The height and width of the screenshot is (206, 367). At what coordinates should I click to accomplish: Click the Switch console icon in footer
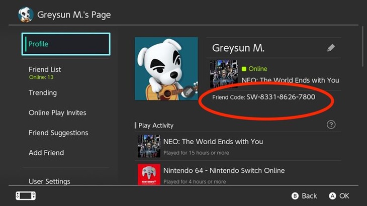click(x=26, y=196)
